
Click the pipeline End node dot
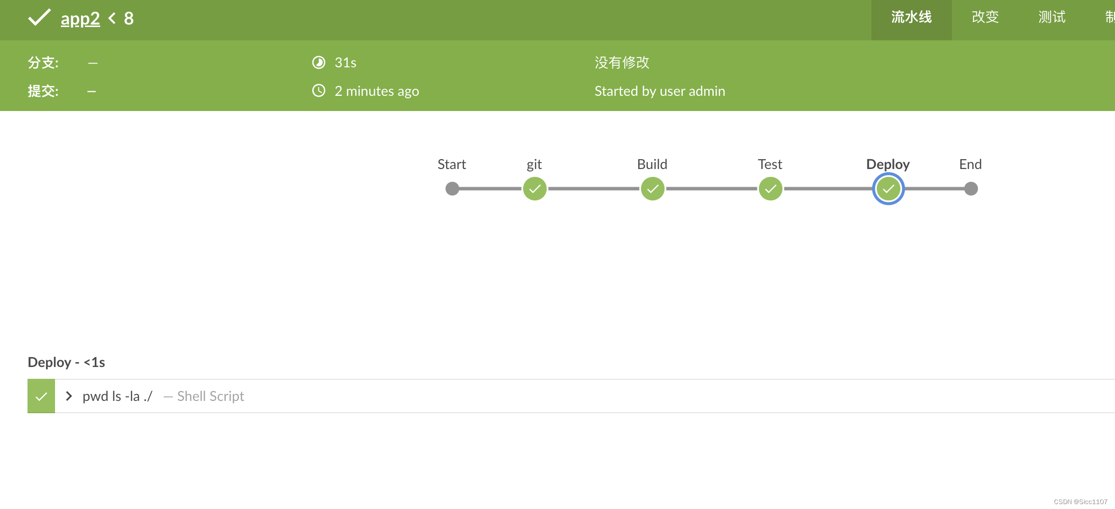971,189
